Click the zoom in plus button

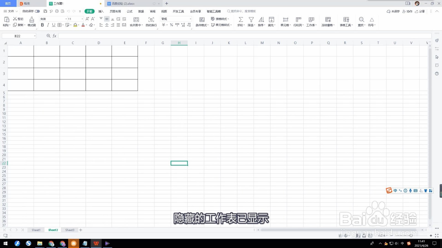point(431,236)
